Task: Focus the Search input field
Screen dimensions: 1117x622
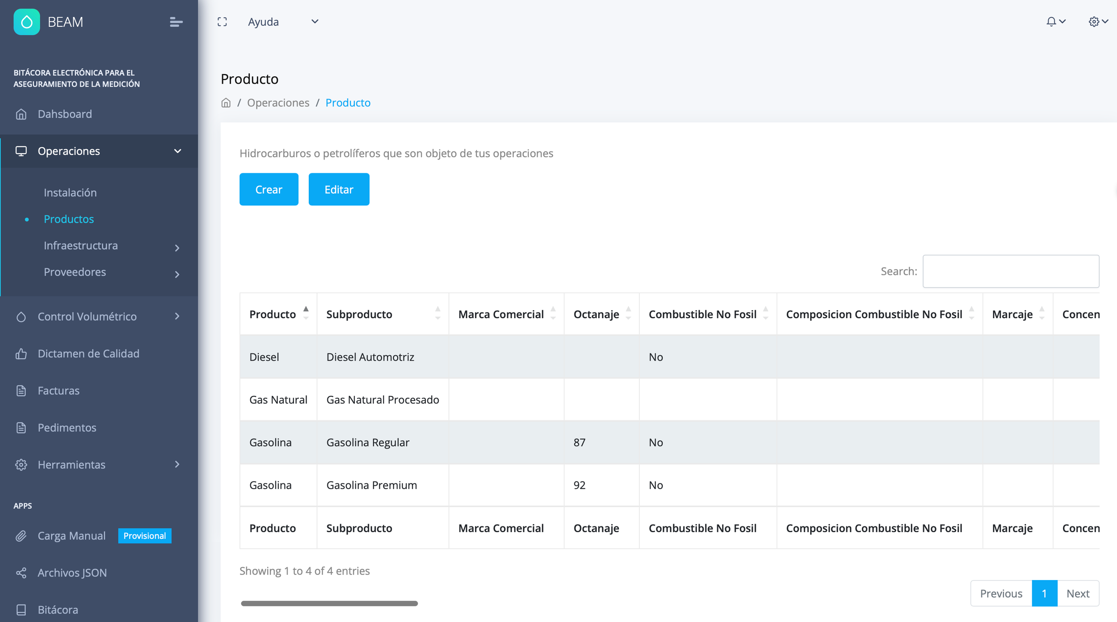Action: tap(1010, 271)
